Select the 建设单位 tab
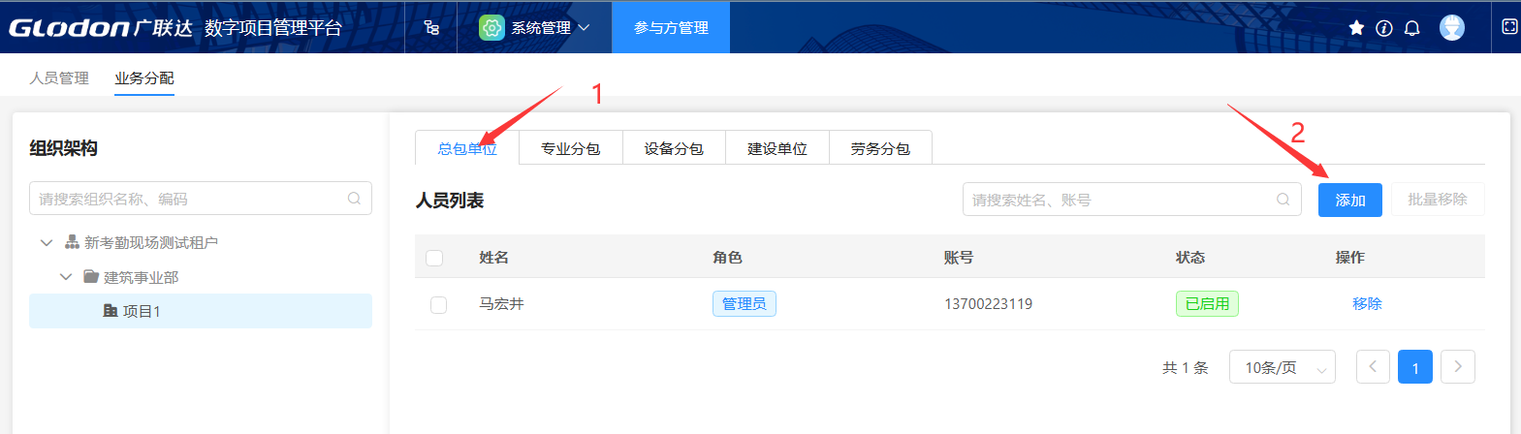 coord(777,148)
